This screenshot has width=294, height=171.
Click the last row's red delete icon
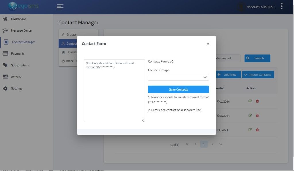point(257,130)
